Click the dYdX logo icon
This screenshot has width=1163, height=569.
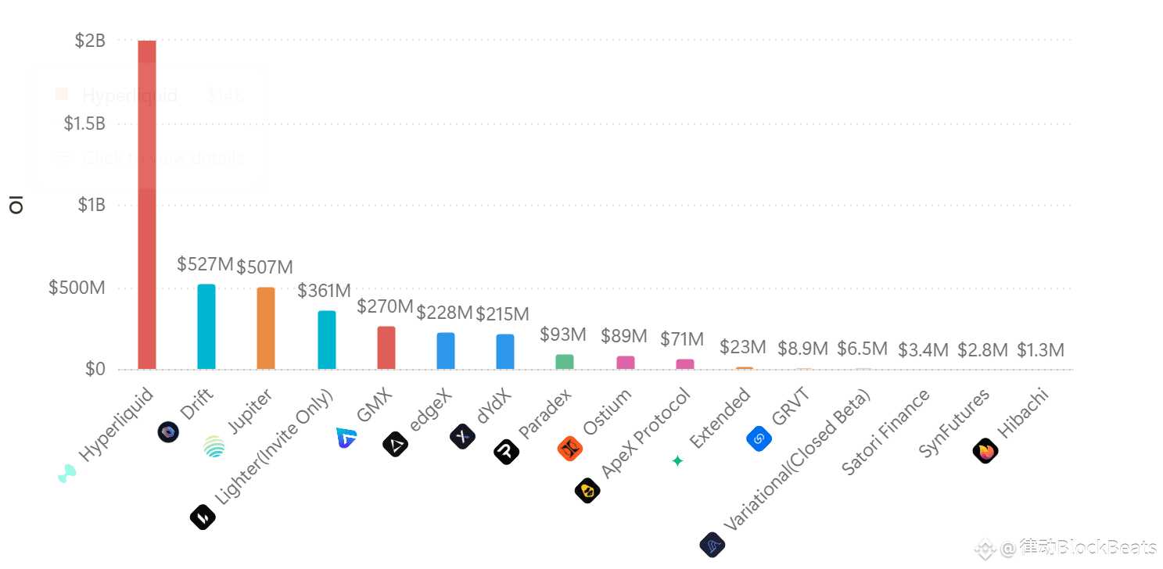coord(463,436)
